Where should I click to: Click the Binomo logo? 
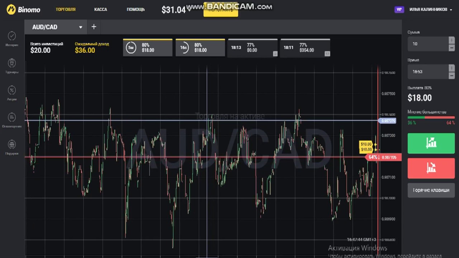[x=24, y=9]
